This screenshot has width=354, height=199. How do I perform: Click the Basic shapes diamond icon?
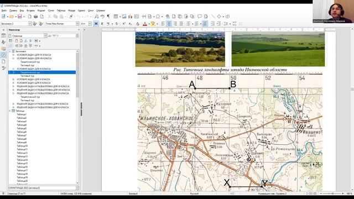click(219, 17)
